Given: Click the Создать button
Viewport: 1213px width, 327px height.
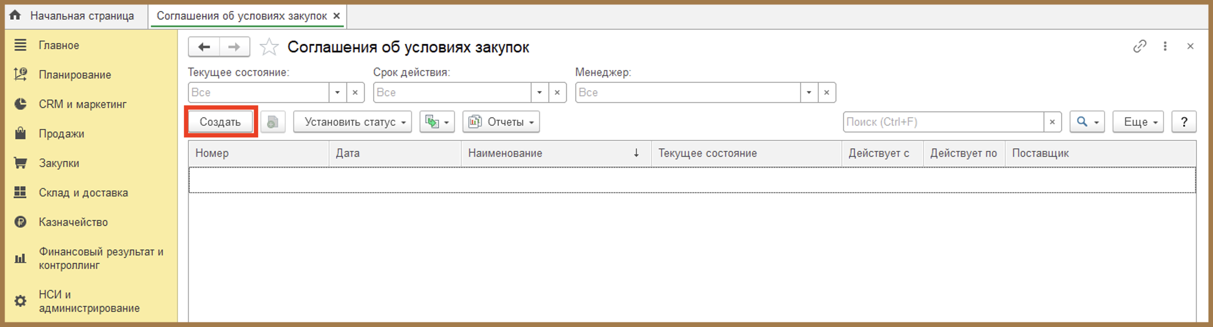Looking at the screenshot, I should (x=220, y=122).
